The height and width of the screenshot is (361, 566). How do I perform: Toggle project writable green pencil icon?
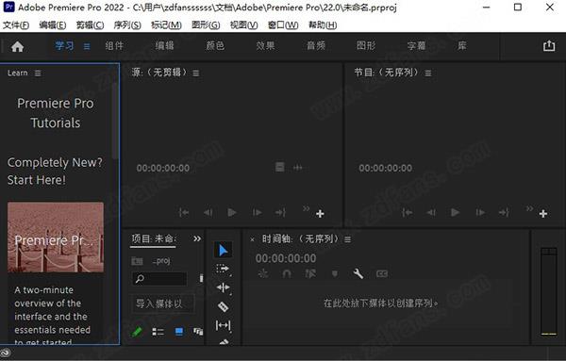[x=137, y=332]
